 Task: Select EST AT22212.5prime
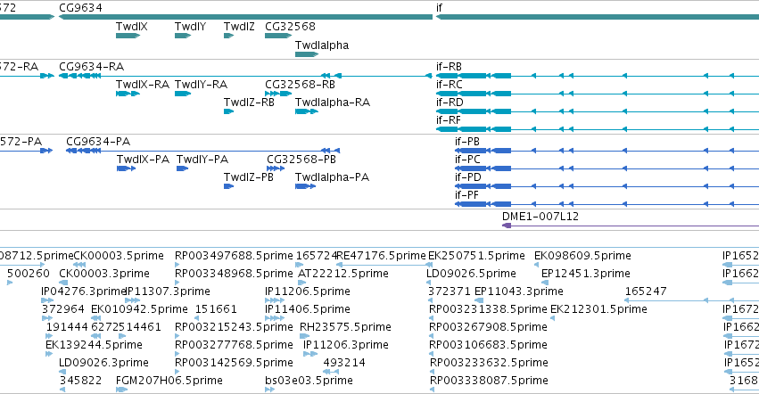[343, 274]
